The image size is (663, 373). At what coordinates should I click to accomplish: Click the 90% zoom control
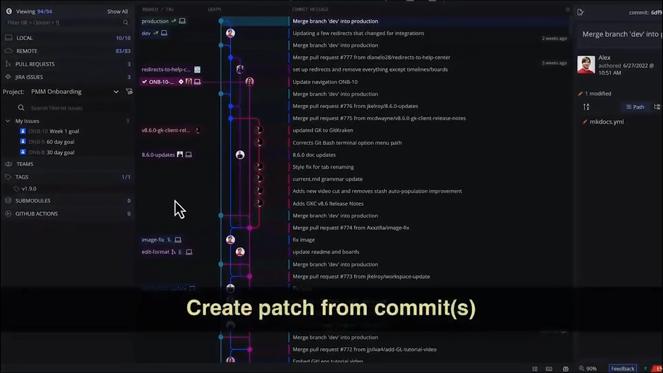point(588,369)
